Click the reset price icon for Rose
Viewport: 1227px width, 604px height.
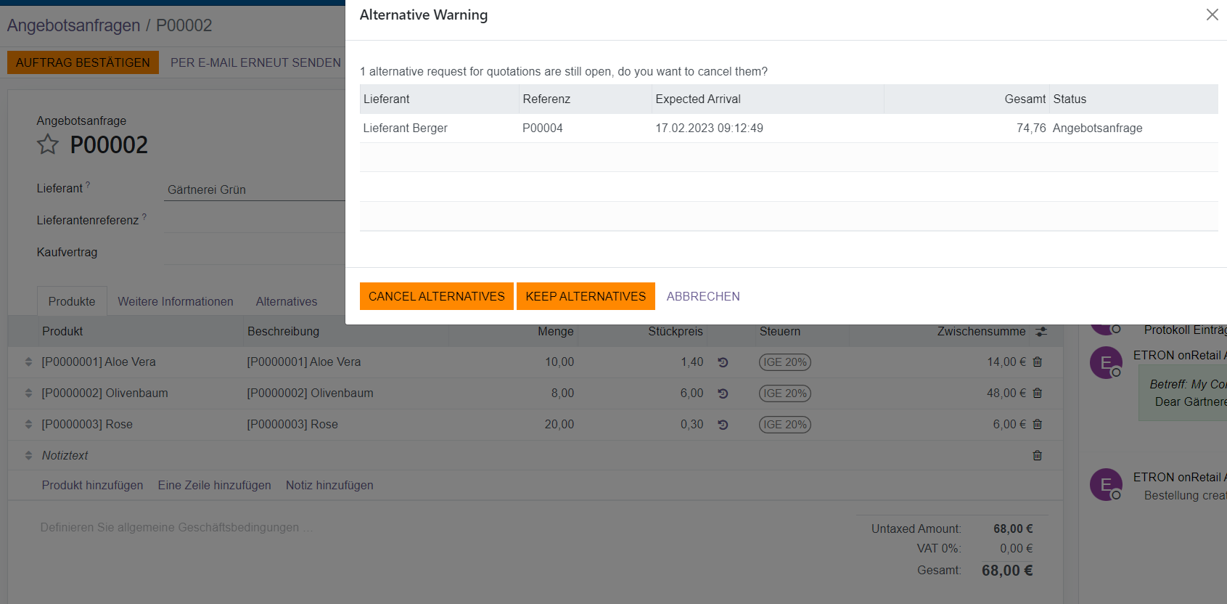[x=723, y=425]
